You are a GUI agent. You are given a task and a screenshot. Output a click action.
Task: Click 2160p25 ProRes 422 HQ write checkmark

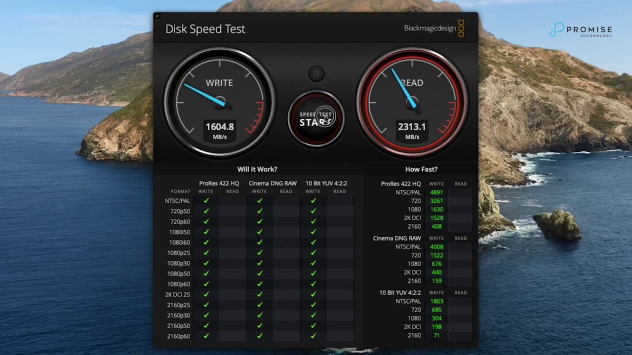[206, 305]
